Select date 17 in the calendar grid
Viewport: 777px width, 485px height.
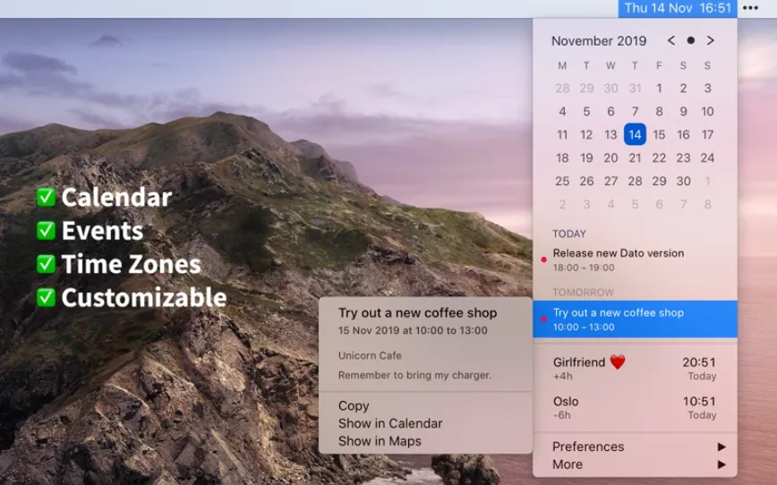[x=707, y=135]
